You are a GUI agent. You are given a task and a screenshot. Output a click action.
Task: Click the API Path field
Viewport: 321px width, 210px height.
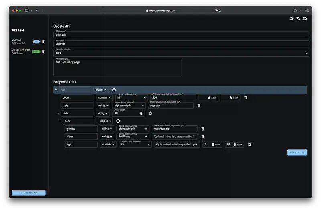tap(181, 44)
